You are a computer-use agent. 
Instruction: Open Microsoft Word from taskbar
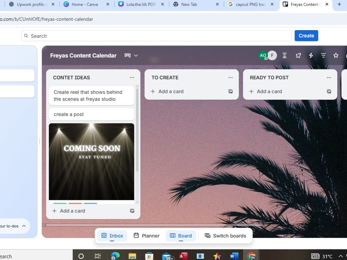234,256
